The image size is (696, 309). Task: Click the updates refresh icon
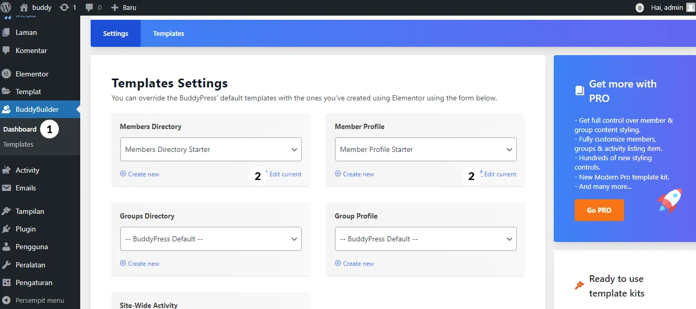point(65,7)
